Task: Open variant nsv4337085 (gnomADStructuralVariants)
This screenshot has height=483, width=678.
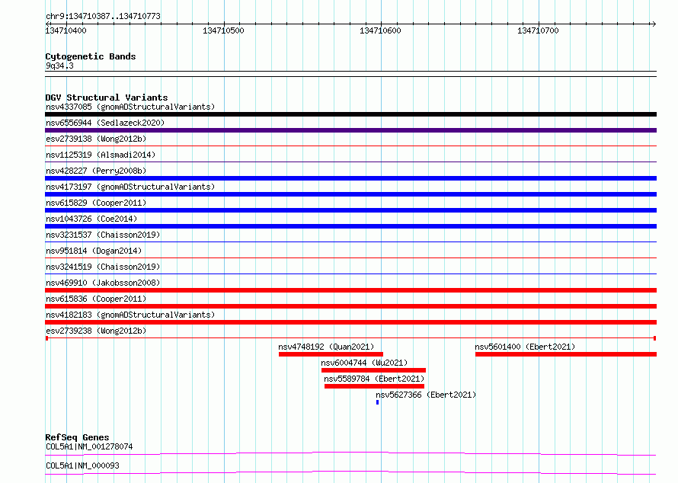Action: pyautogui.click(x=130, y=107)
